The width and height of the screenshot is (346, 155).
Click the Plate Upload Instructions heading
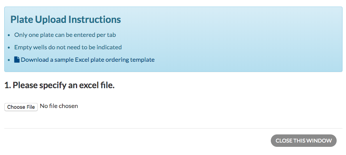[x=65, y=19]
